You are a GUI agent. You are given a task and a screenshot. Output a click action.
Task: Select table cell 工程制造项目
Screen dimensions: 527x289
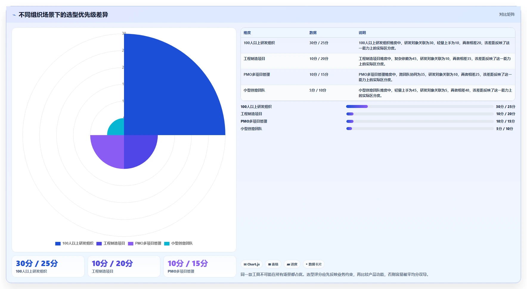(x=254, y=59)
